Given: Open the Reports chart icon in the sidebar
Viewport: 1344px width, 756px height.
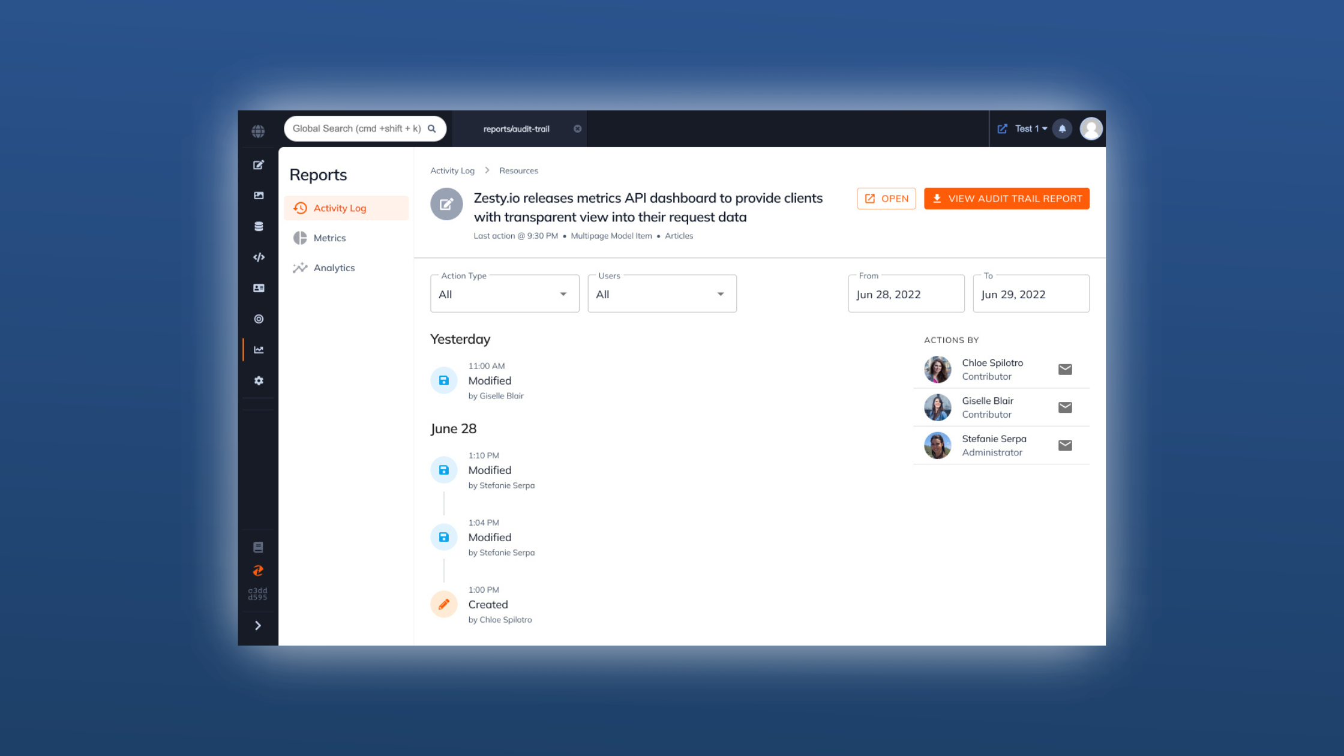Looking at the screenshot, I should click(259, 350).
